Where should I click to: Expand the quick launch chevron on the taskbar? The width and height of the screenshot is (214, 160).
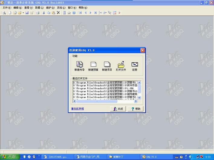[39, 156]
